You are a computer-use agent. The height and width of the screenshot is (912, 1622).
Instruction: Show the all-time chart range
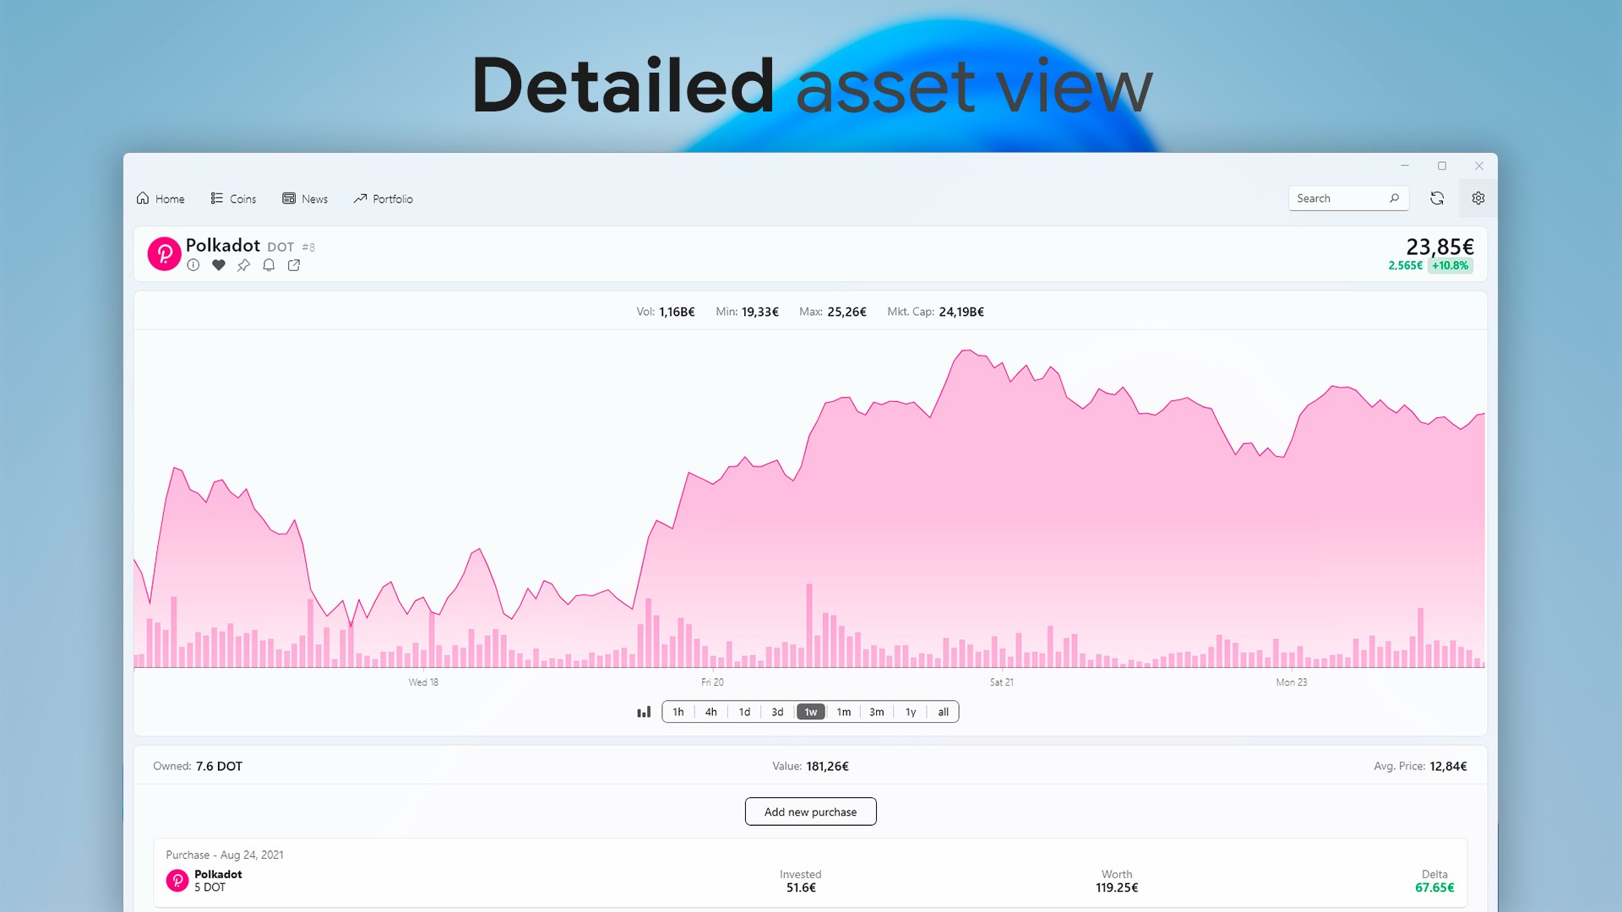pos(943,712)
